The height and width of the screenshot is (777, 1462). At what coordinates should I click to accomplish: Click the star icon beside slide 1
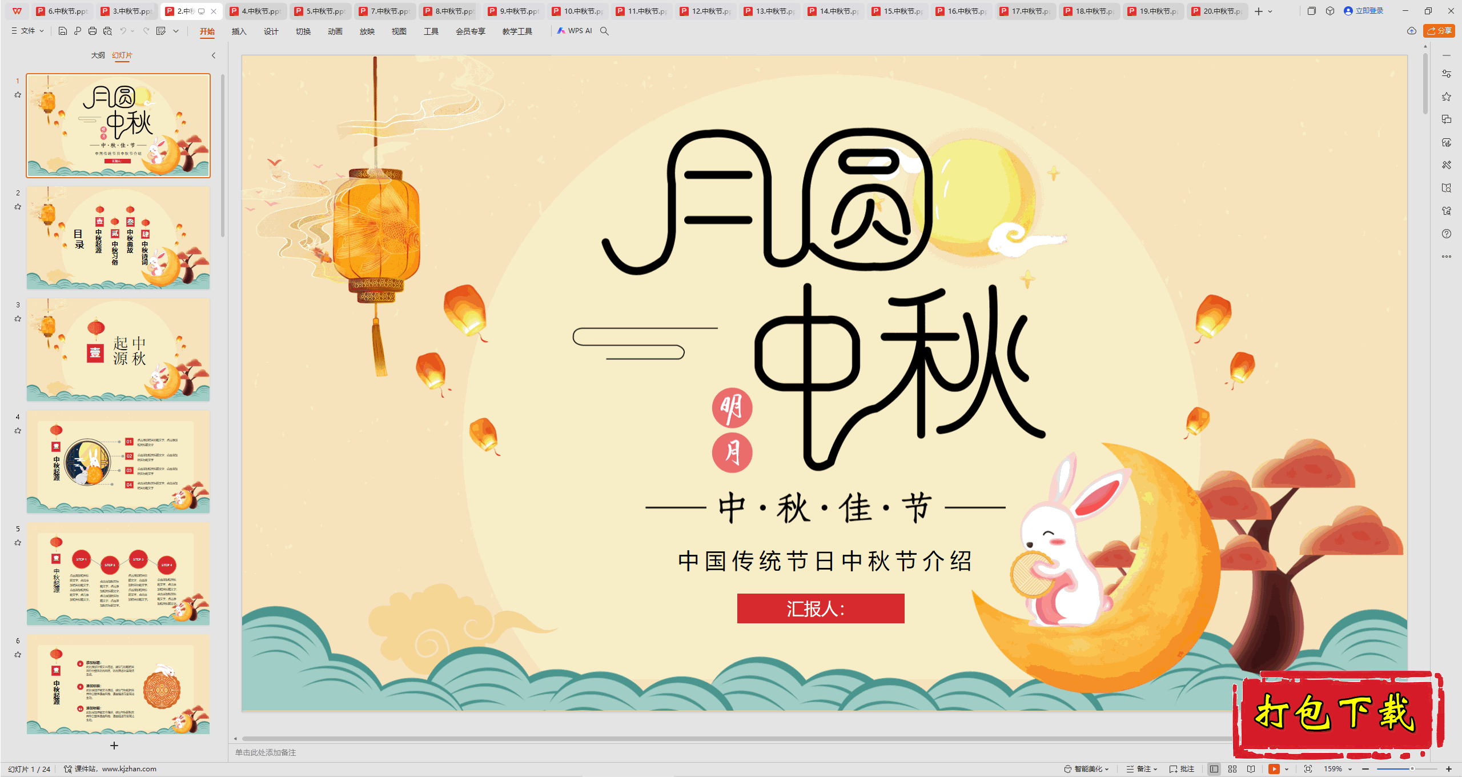click(18, 95)
